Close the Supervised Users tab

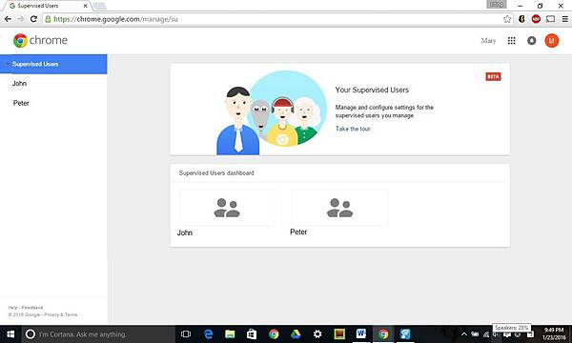[86, 6]
